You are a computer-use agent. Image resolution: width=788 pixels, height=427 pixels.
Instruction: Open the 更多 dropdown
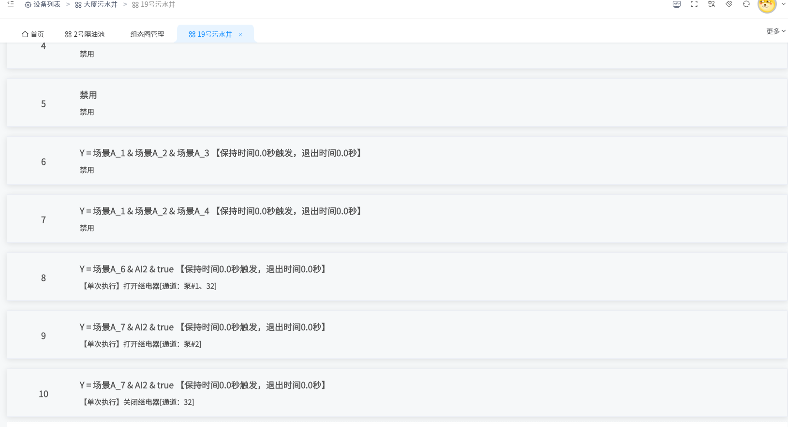pos(775,31)
